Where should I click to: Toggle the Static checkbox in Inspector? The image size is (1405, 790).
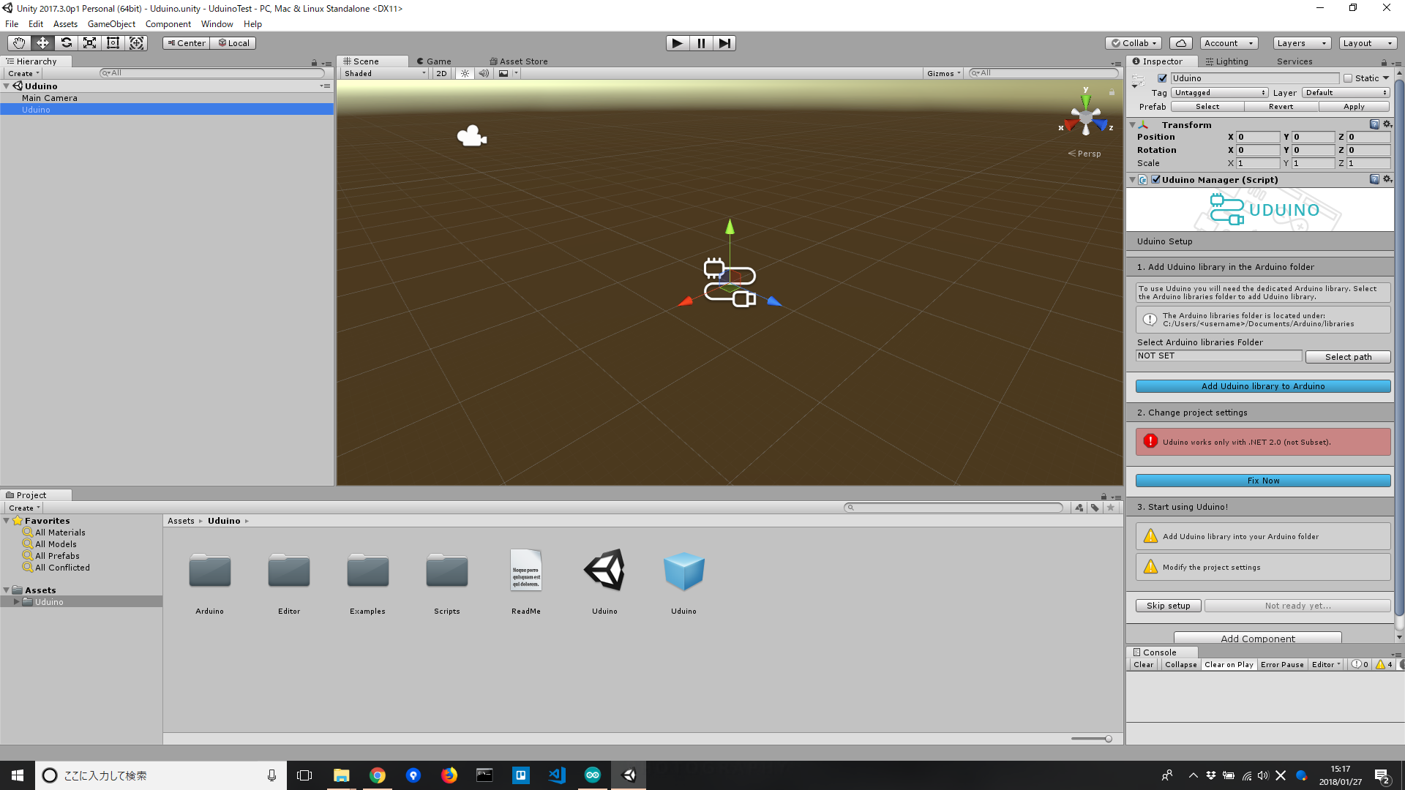[1347, 78]
